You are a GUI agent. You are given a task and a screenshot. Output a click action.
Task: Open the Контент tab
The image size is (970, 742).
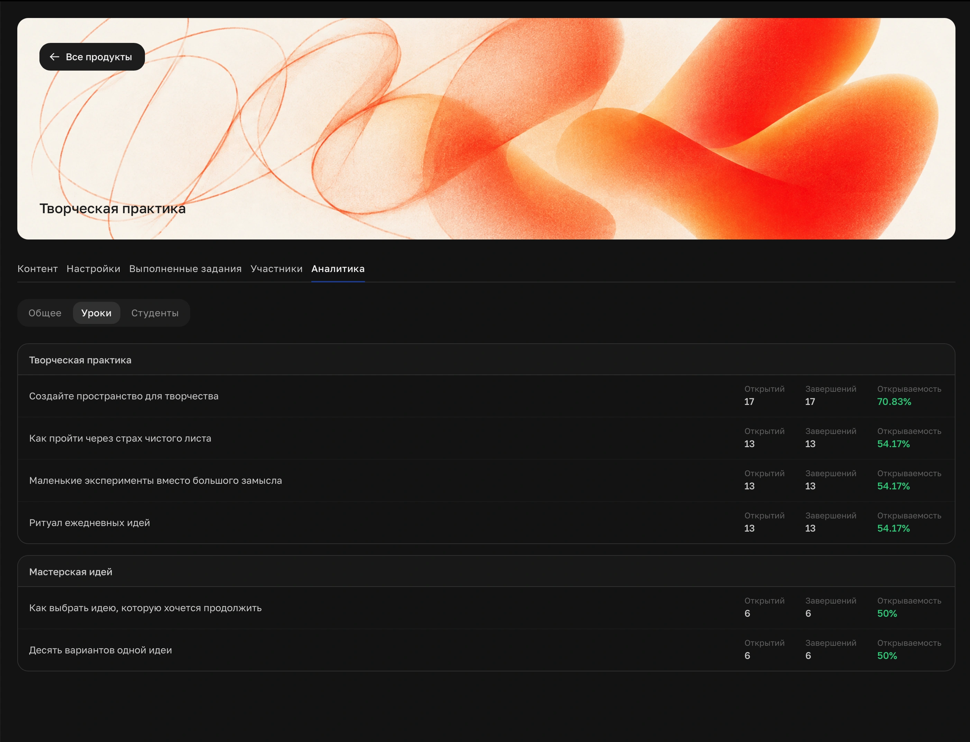tap(37, 269)
